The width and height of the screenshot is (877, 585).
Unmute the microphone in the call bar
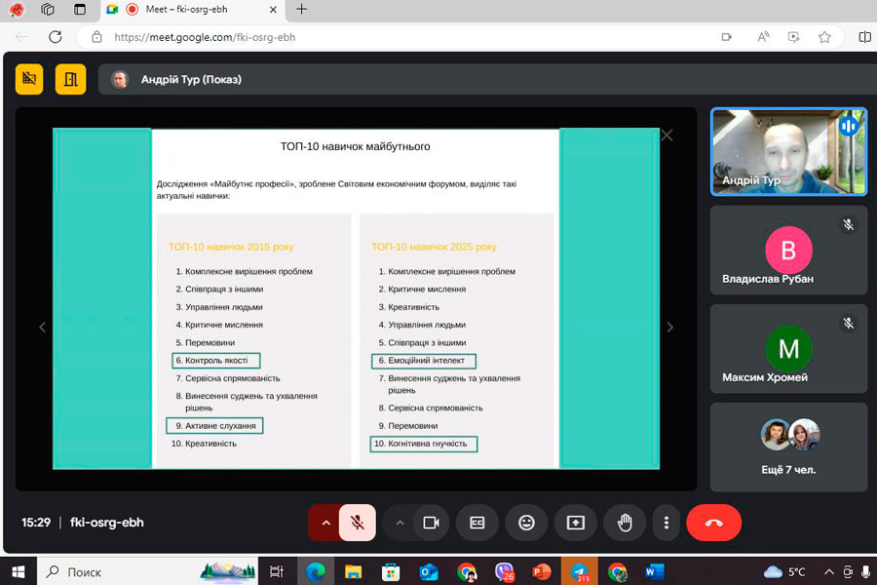coord(357,523)
